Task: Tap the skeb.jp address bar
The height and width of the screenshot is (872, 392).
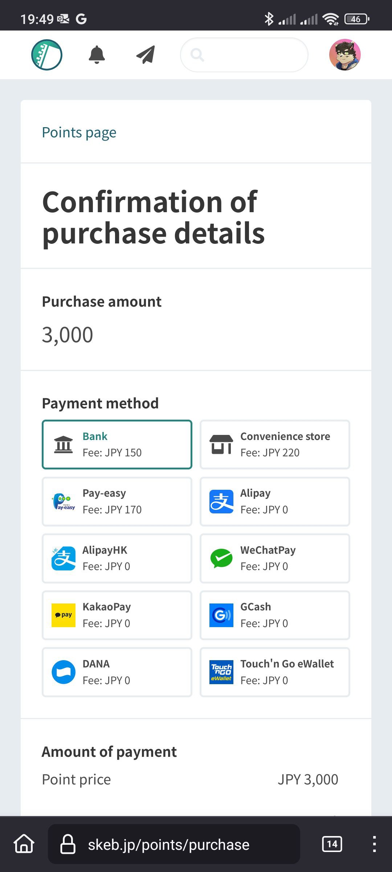Action: pyautogui.click(x=174, y=844)
